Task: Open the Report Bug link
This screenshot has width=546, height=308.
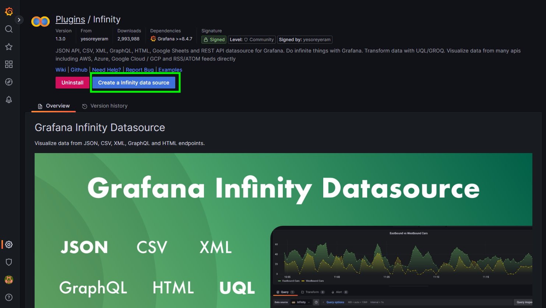Action: pos(140,70)
